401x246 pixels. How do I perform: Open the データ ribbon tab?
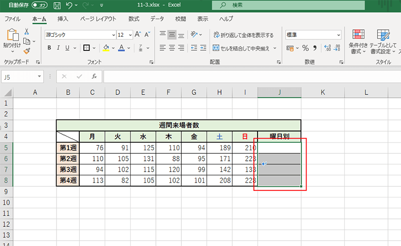click(x=157, y=19)
